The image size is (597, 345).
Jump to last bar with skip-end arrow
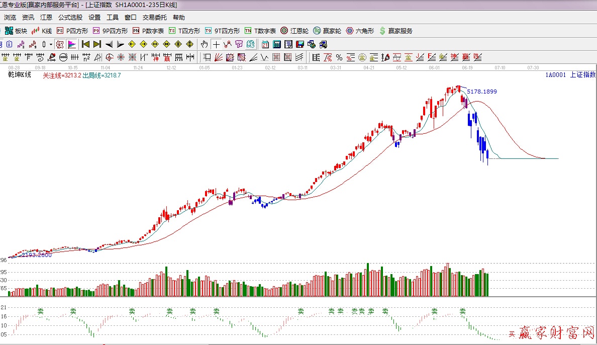tap(97, 44)
